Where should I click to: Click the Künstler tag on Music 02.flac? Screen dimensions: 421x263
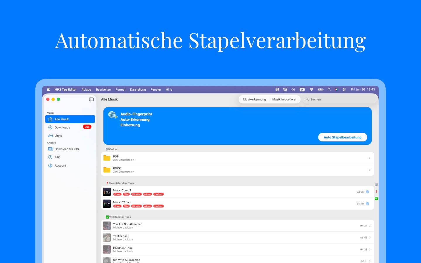[x=136, y=206]
